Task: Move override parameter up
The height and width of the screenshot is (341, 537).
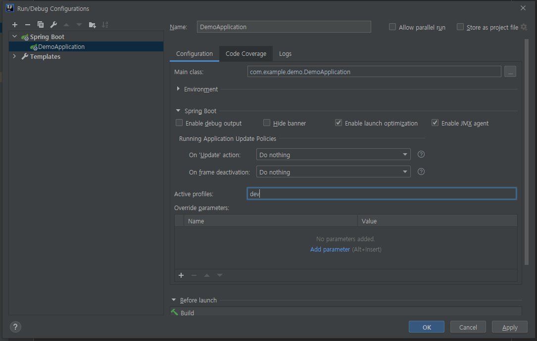Action: [x=207, y=275]
